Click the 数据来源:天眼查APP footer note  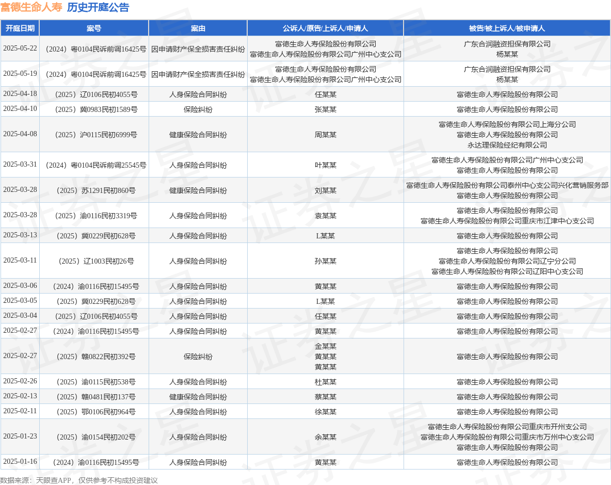tap(79, 480)
